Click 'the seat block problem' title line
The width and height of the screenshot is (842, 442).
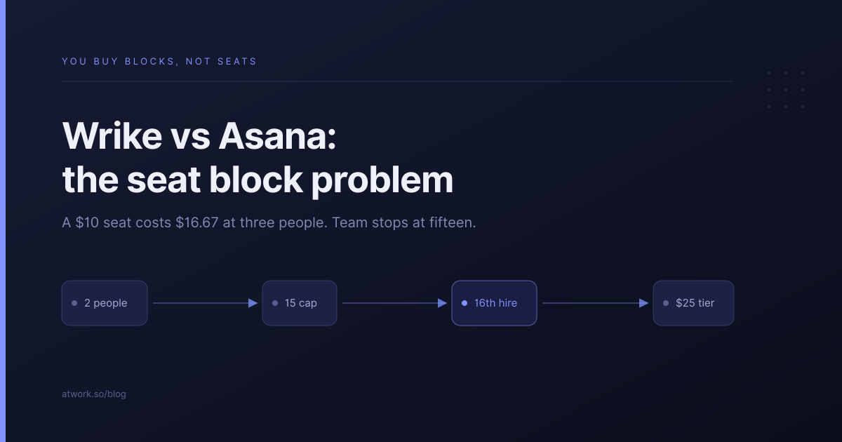pyautogui.click(x=258, y=180)
